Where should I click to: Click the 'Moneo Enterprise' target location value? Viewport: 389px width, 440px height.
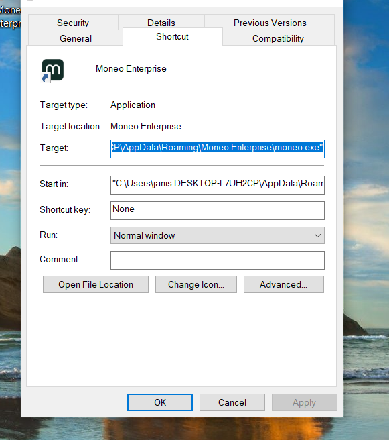tap(146, 126)
